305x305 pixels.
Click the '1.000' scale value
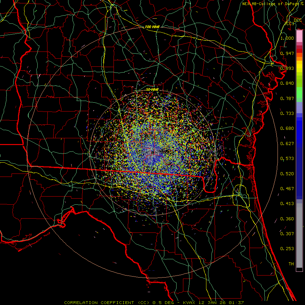coord(287,38)
